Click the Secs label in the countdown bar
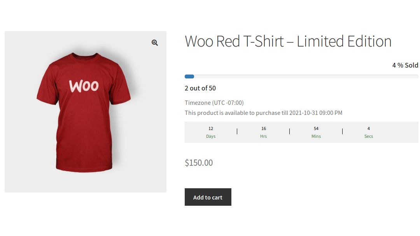This screenshot has height=236, width=420. pos(368,136)
